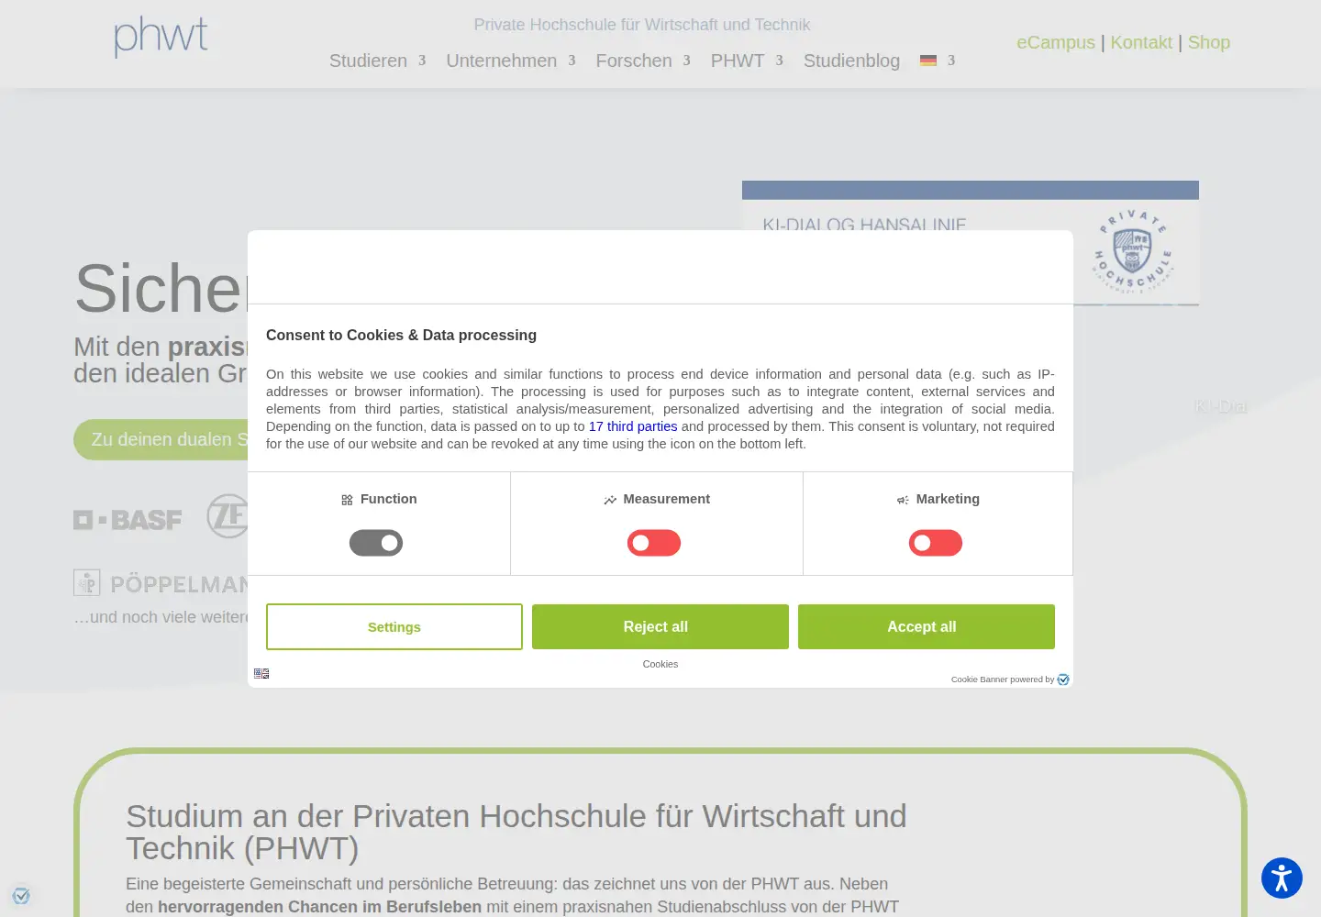Click the cookie settings shield icon bottom left
The height and width of the screenshot is (917, 1321).
[21, 896]
